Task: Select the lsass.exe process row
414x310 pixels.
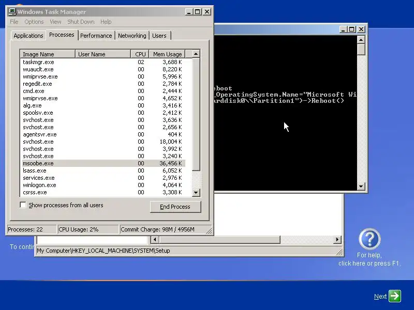Action: [103, 171]
